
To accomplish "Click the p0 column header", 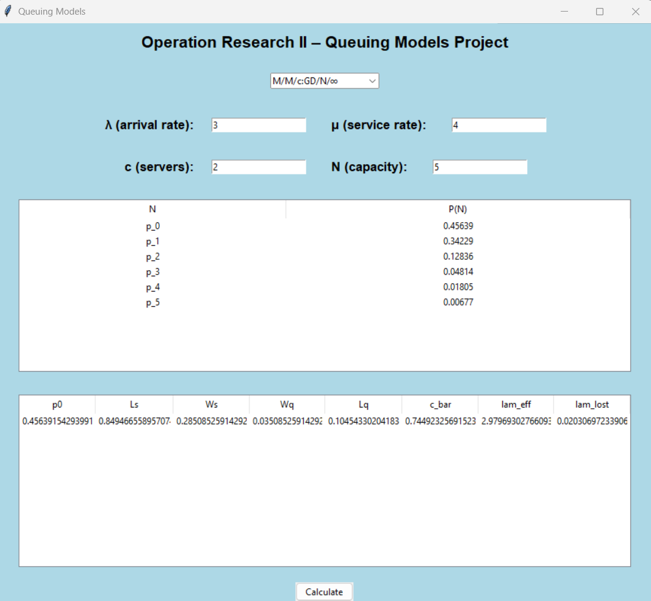I will coord(57,404).
